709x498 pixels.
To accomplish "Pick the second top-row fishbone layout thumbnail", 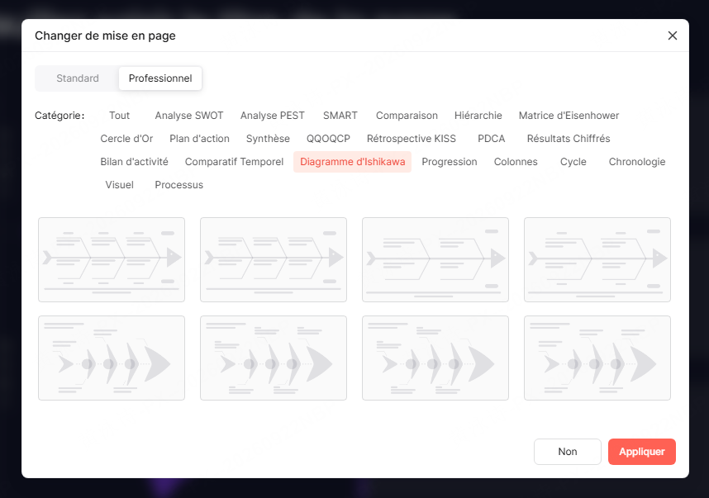I will tap(274, 260).
